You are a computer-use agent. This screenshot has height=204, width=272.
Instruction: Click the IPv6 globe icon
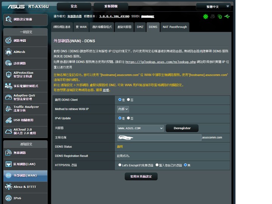[8, 198]
